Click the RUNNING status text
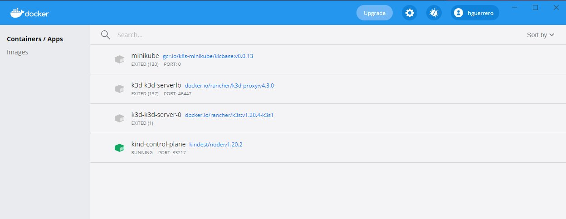Screen dimensions: 566x219 (142, 152)
